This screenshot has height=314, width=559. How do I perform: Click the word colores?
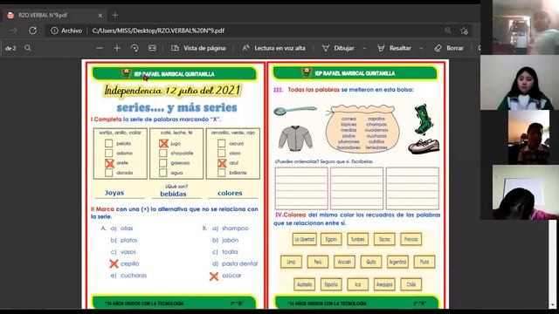[230, 193]
